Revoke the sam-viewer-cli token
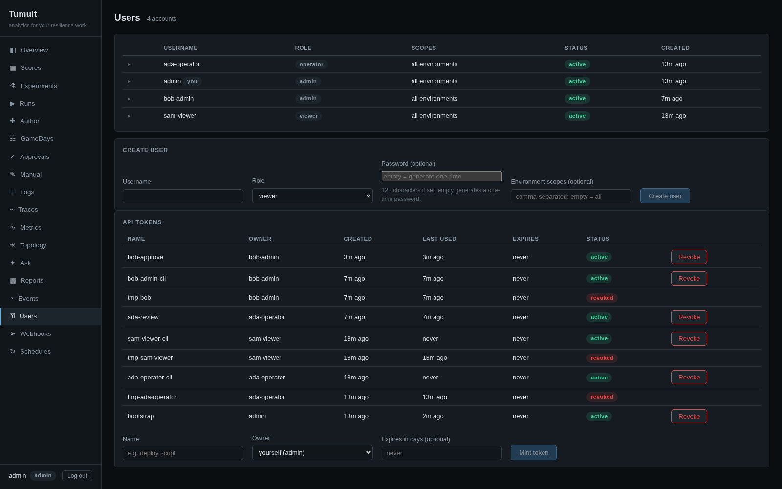The height and width of the screenshot is (489, 782). point(689,338)
